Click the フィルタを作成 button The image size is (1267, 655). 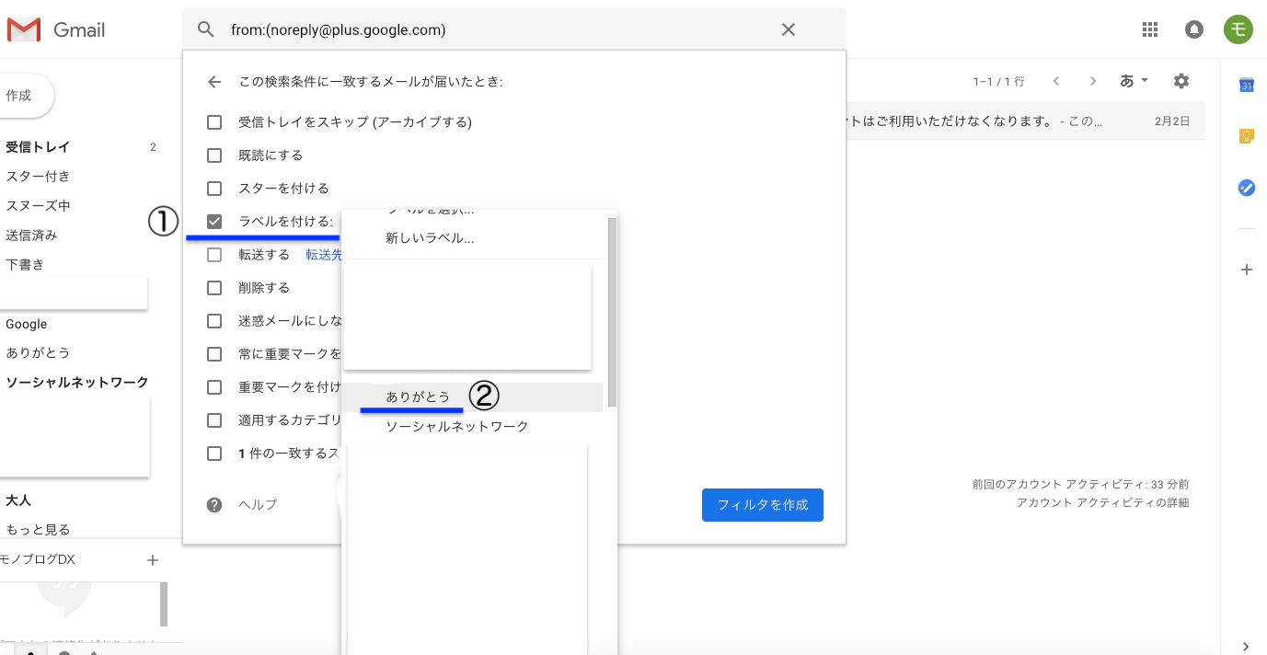762,505
